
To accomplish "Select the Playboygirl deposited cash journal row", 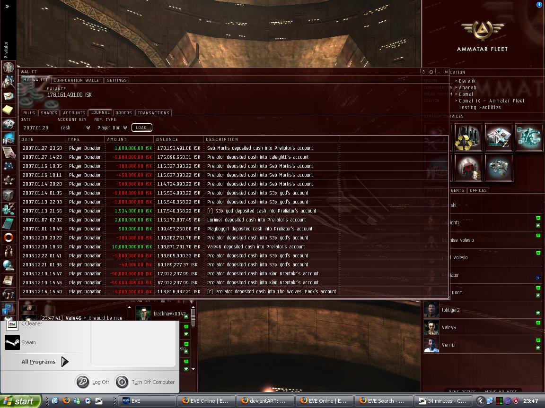I will pos(234,229).
